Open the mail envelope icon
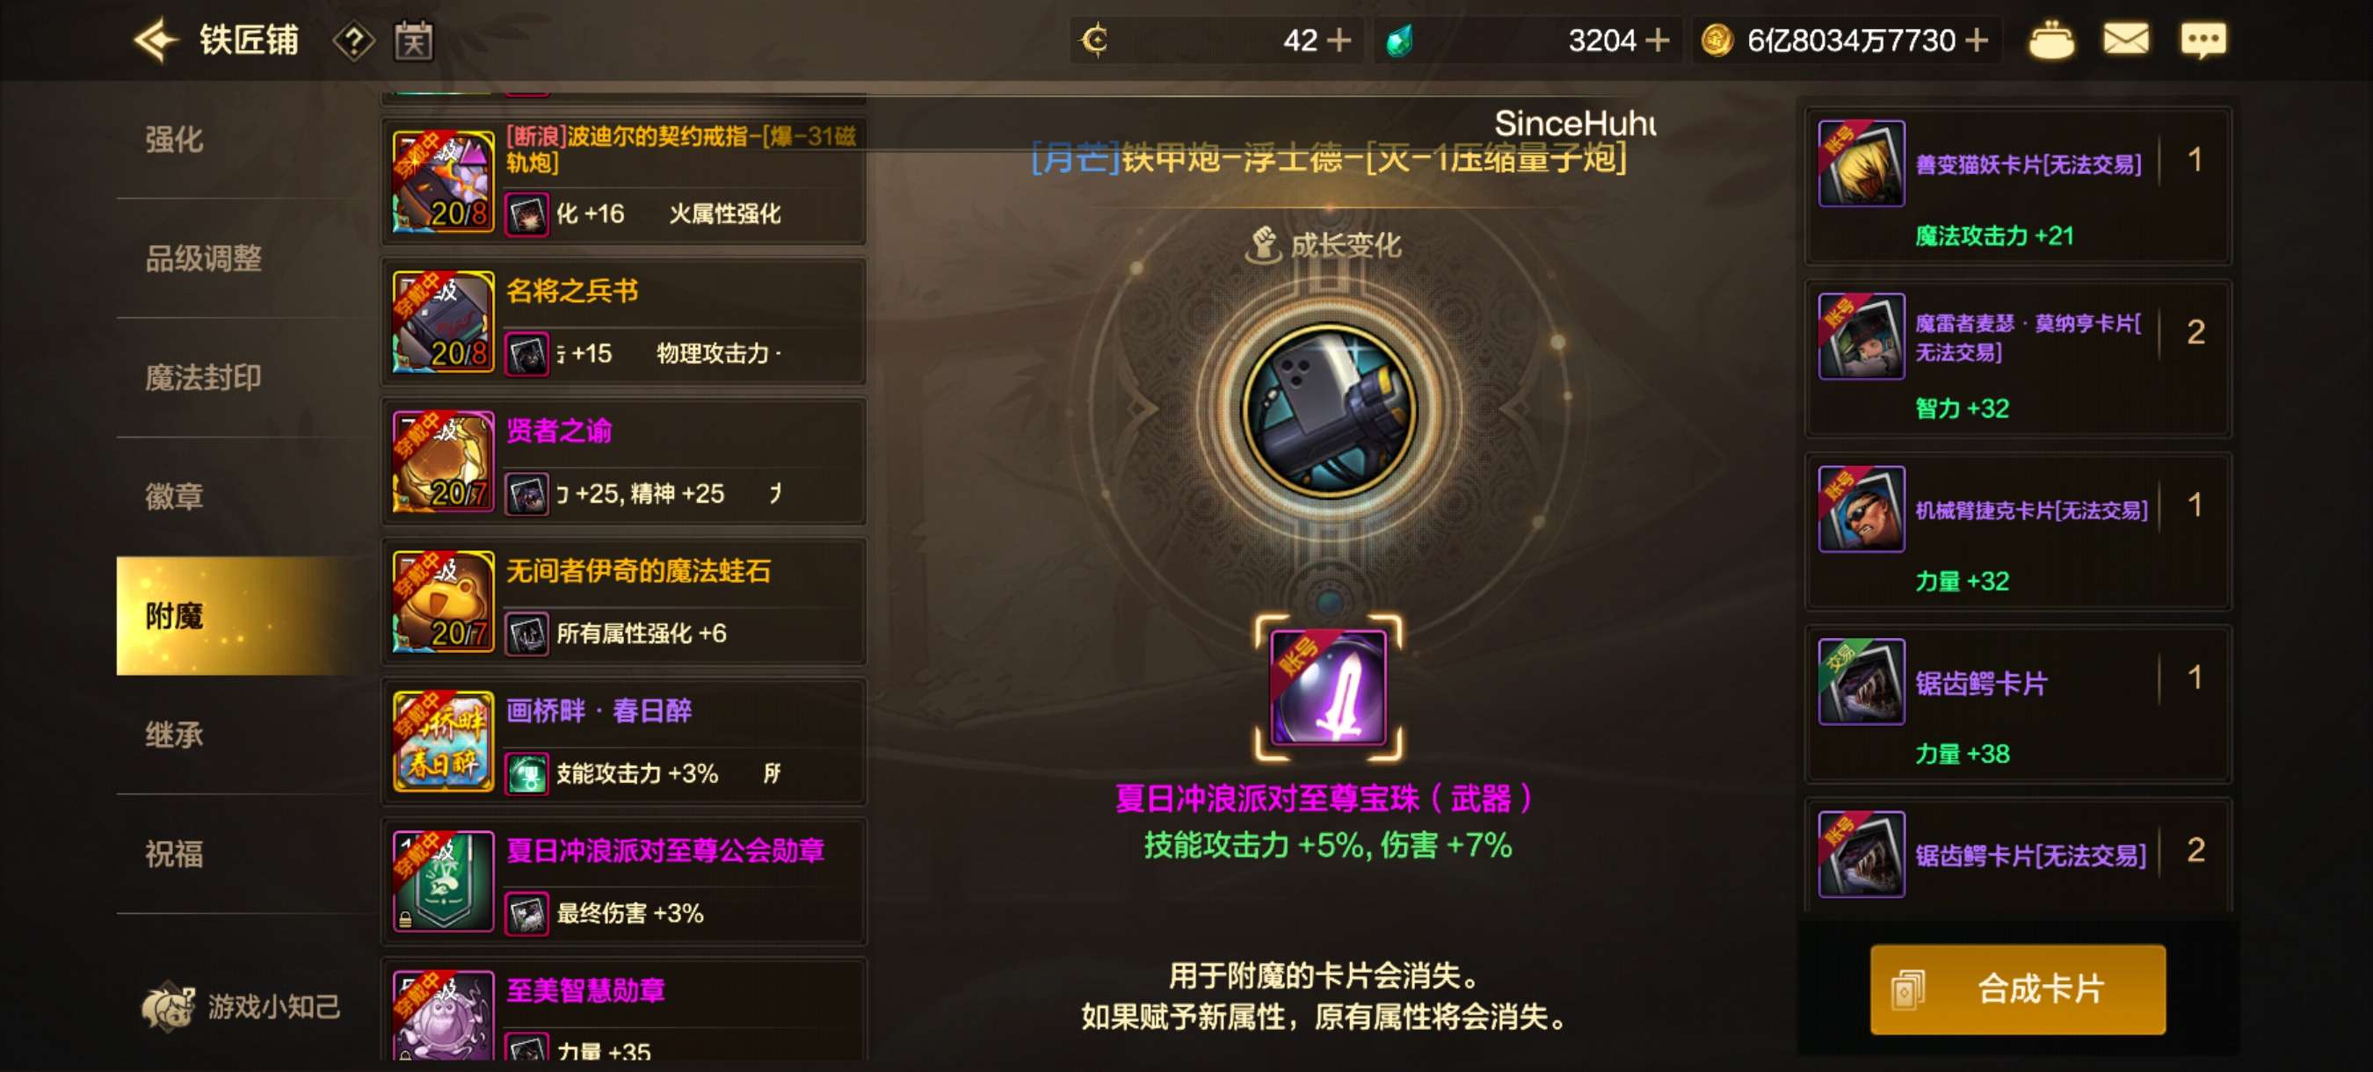This screenshot has width=2373, height=1072. 2125,40
